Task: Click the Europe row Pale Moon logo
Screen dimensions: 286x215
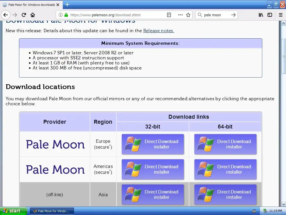Action: click(x=55, y=144)
